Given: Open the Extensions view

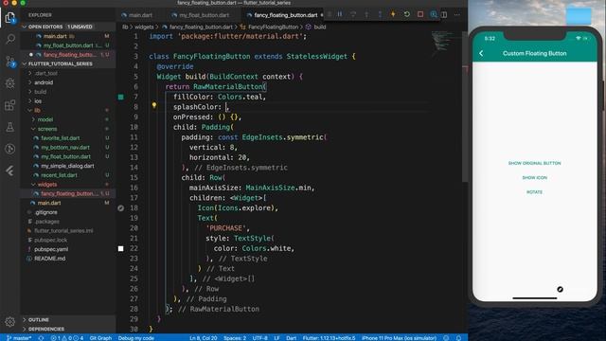Looking at the screenshot, I should 10,105.
